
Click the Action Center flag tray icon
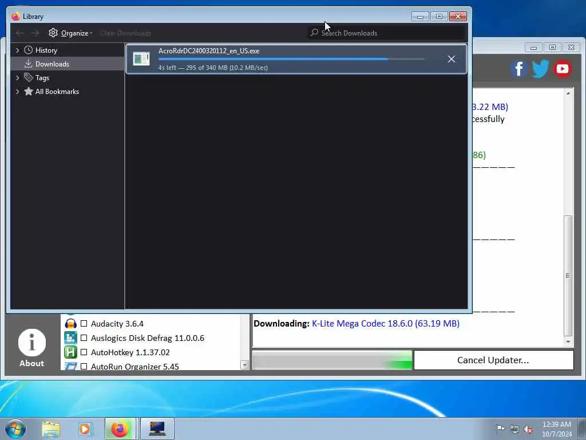tap(500, 429)
